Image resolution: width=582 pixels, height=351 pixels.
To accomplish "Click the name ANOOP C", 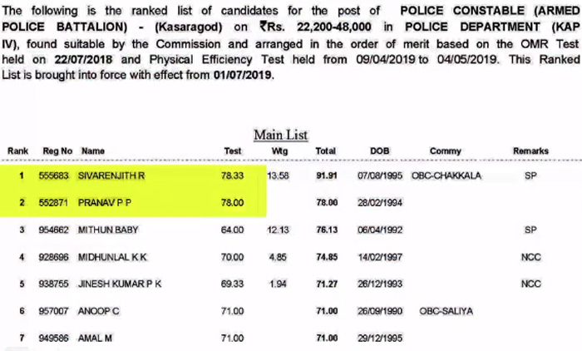I will click(x=98, y=313).
